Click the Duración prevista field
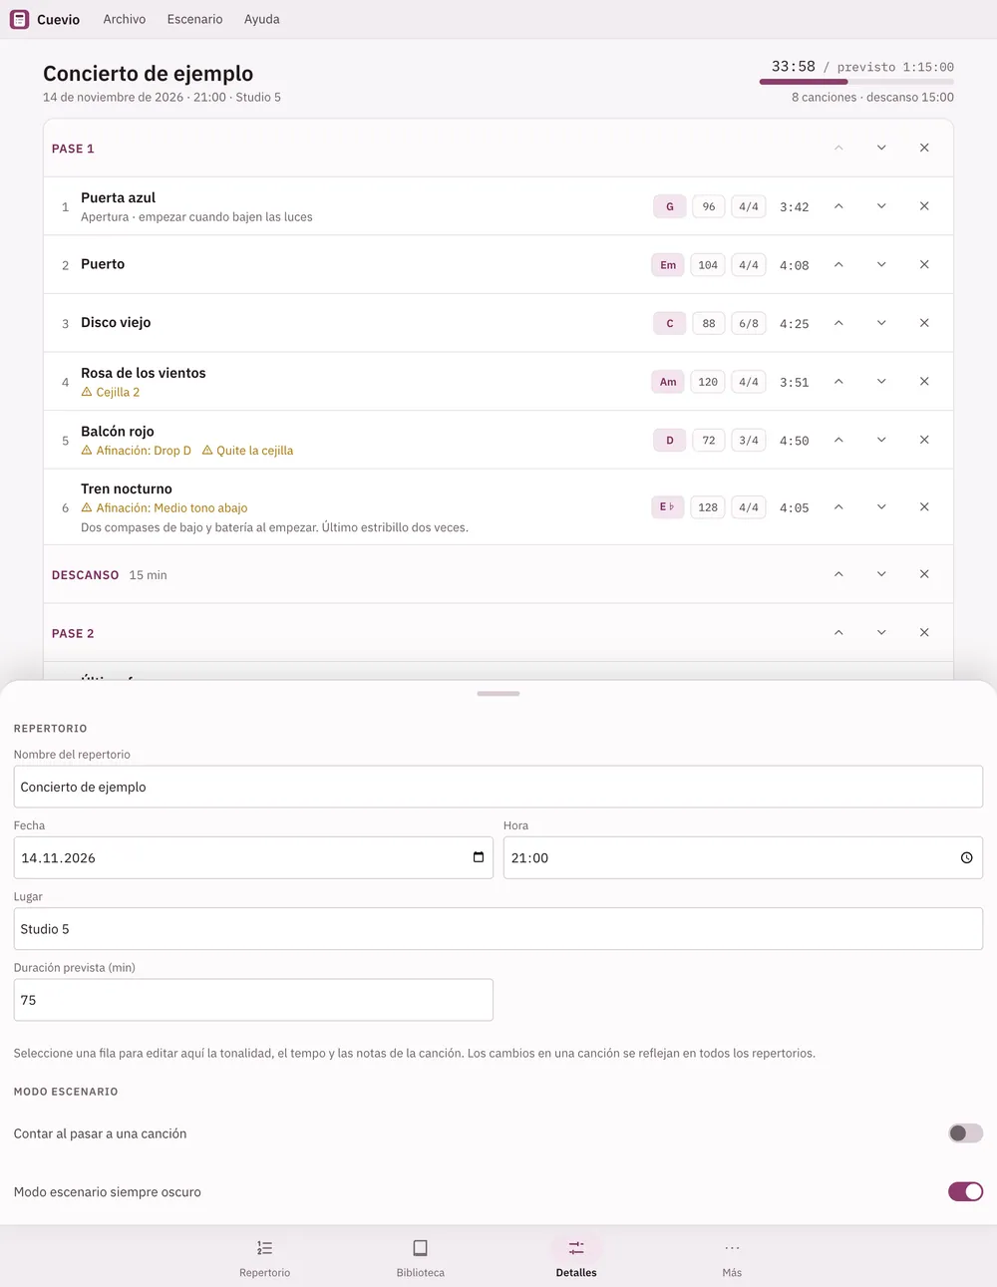Screen dimensions: 997x1287 253,1000
